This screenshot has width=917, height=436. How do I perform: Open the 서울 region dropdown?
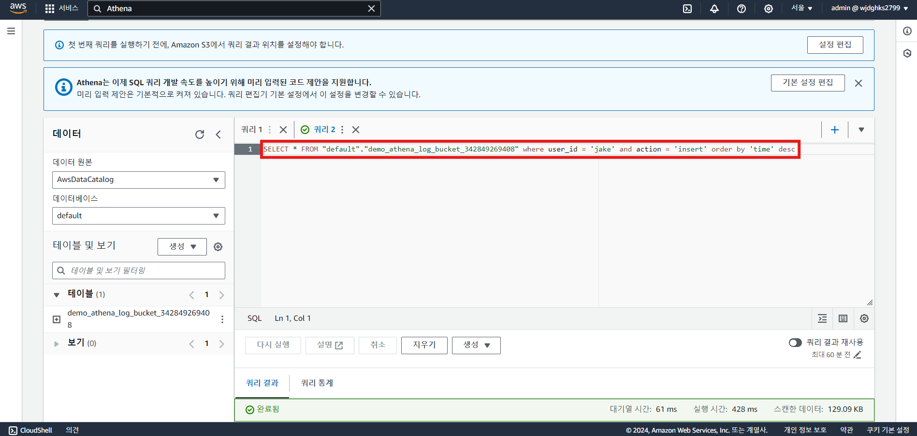click(x=802, y=8)
